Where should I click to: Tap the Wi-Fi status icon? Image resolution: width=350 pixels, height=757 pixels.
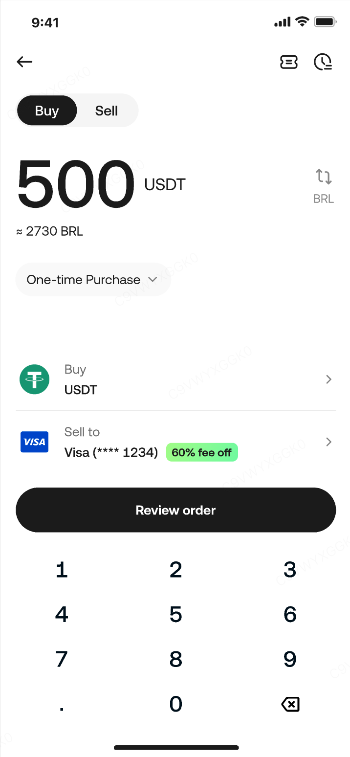[x=303, y=22]
